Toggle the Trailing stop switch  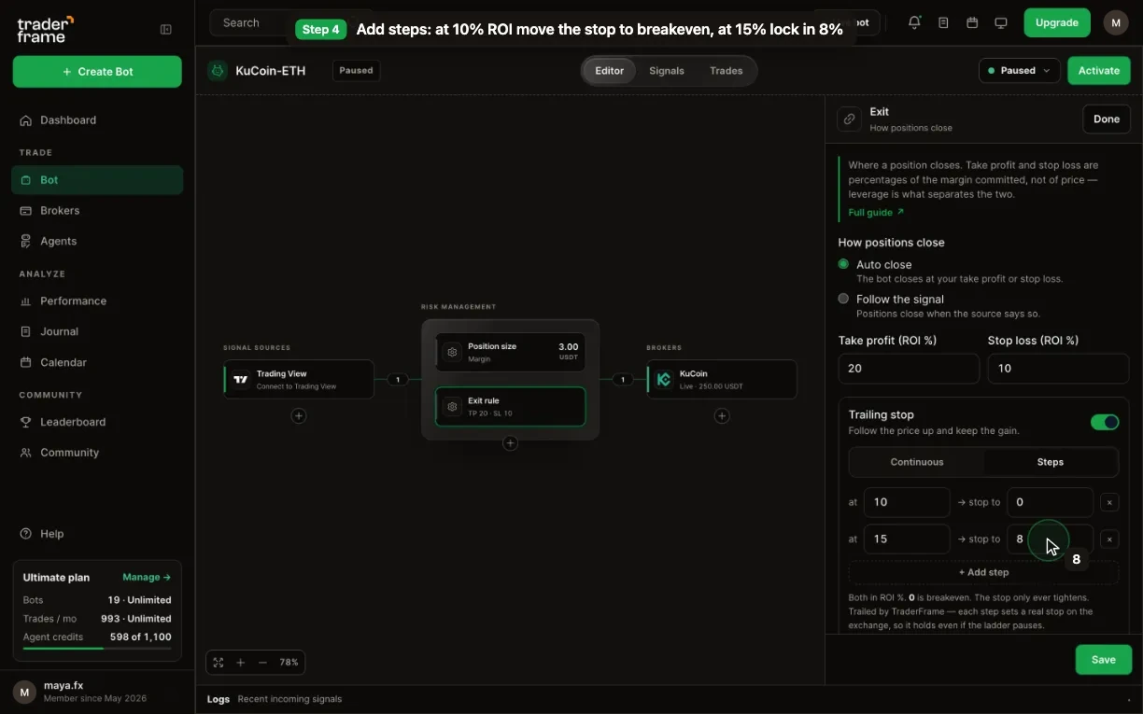pos(1105,423)
